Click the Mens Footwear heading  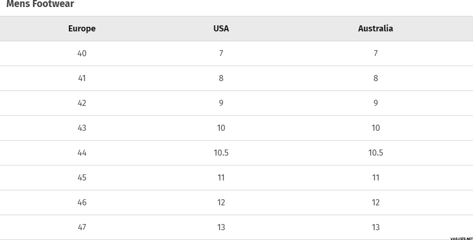click(x=40, y=4)
